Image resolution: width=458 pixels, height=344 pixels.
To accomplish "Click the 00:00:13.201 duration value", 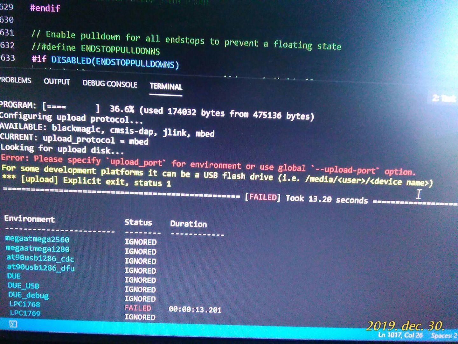I will [195, 310].
